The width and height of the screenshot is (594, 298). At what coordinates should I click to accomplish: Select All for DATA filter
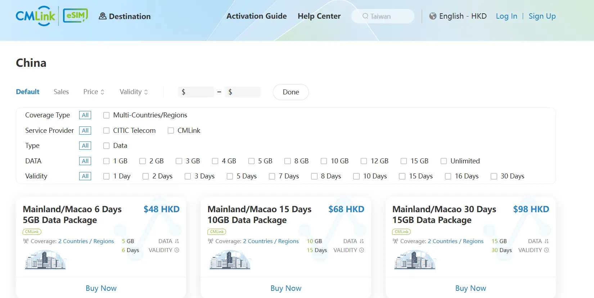pyautogui.click(x=85, y=161)
